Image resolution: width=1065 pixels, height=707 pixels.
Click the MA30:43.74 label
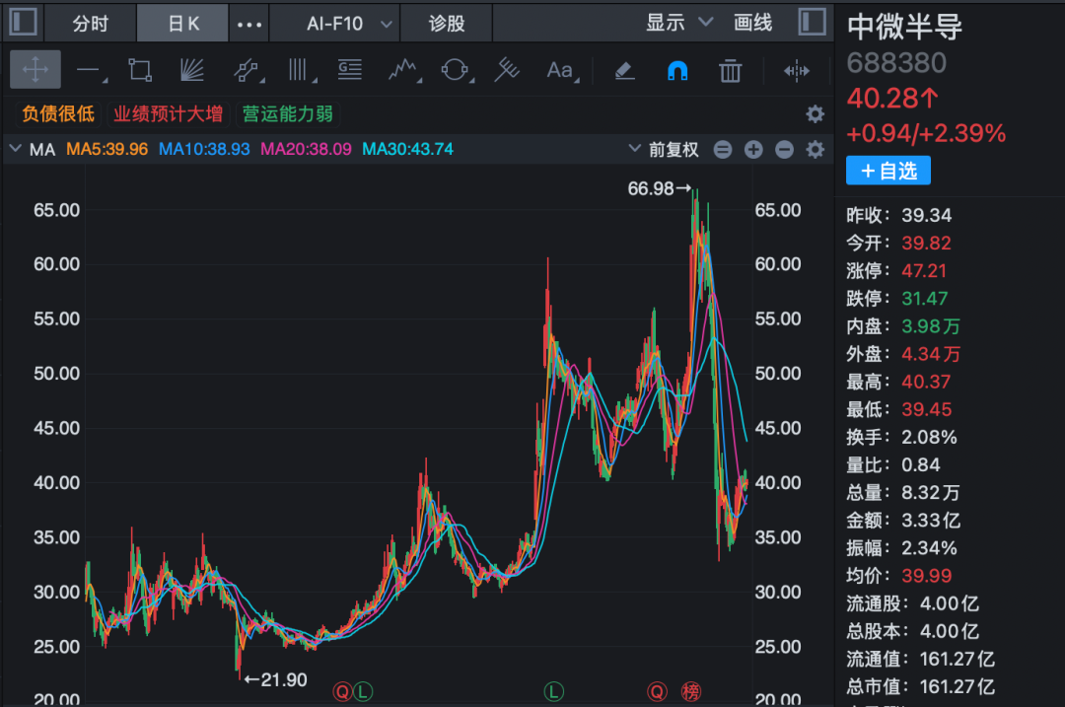tap(407, 149)
